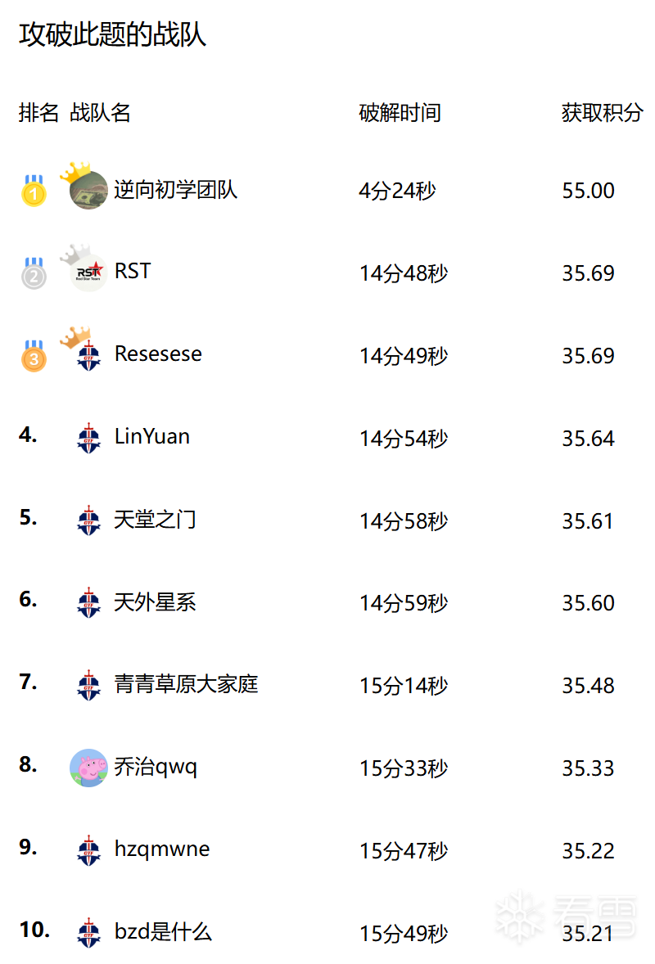655x964 pixels.
Task: Open team bzd是什么 profile
Action: click(163, 931)
